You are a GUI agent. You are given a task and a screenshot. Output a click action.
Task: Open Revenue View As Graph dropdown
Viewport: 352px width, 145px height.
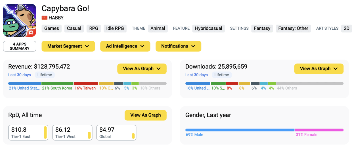tap(142, 69)
